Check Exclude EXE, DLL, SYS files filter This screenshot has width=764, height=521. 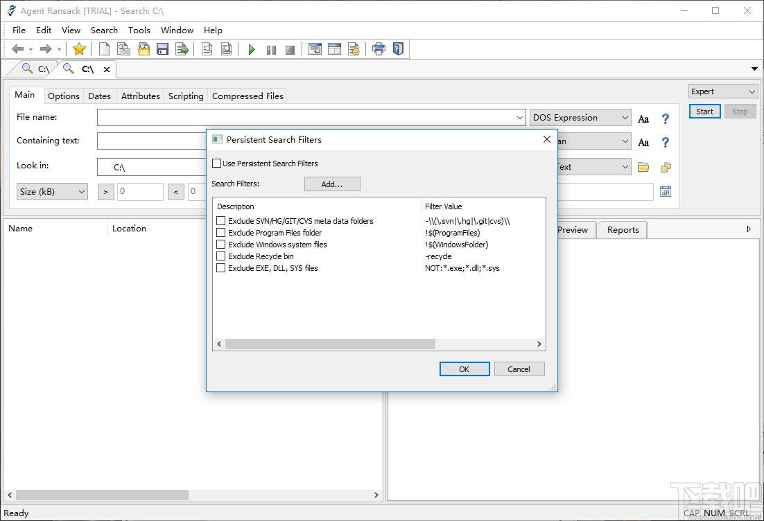tap(220, 267)
